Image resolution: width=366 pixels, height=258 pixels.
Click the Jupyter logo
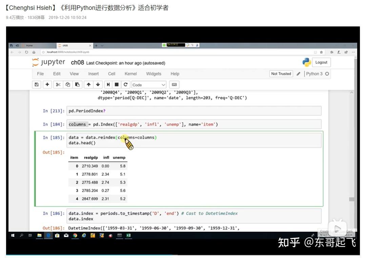[48, 62]
